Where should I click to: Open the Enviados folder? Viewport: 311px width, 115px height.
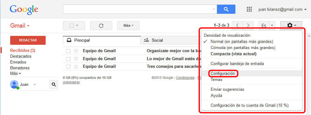click(x=18, y=62)
